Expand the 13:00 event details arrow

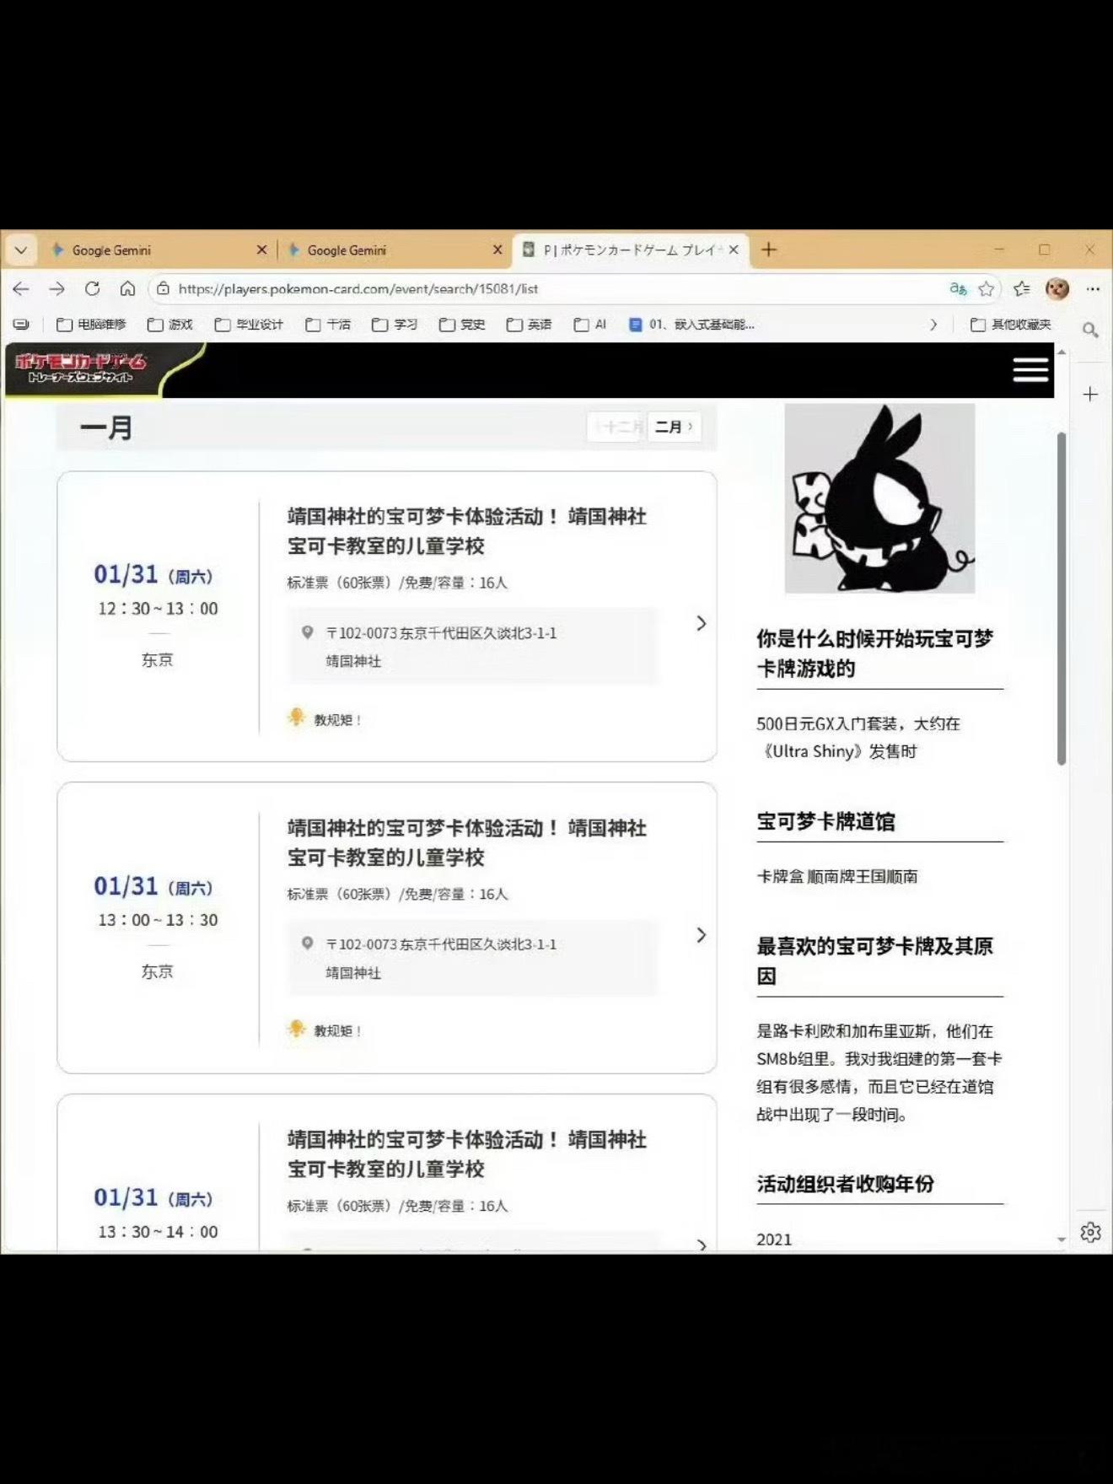(701, 934)
